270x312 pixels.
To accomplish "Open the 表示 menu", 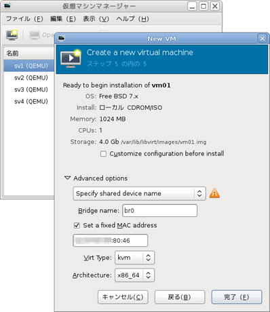I will pyautogui.click(x=96, y=19).
